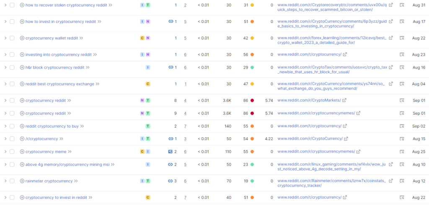Click plus icon beside 'cryptocurrency wallet reddit'

[x=22, y=38]
